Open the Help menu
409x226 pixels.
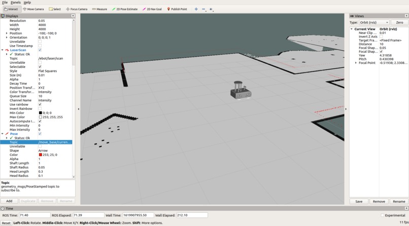(27, 3)
